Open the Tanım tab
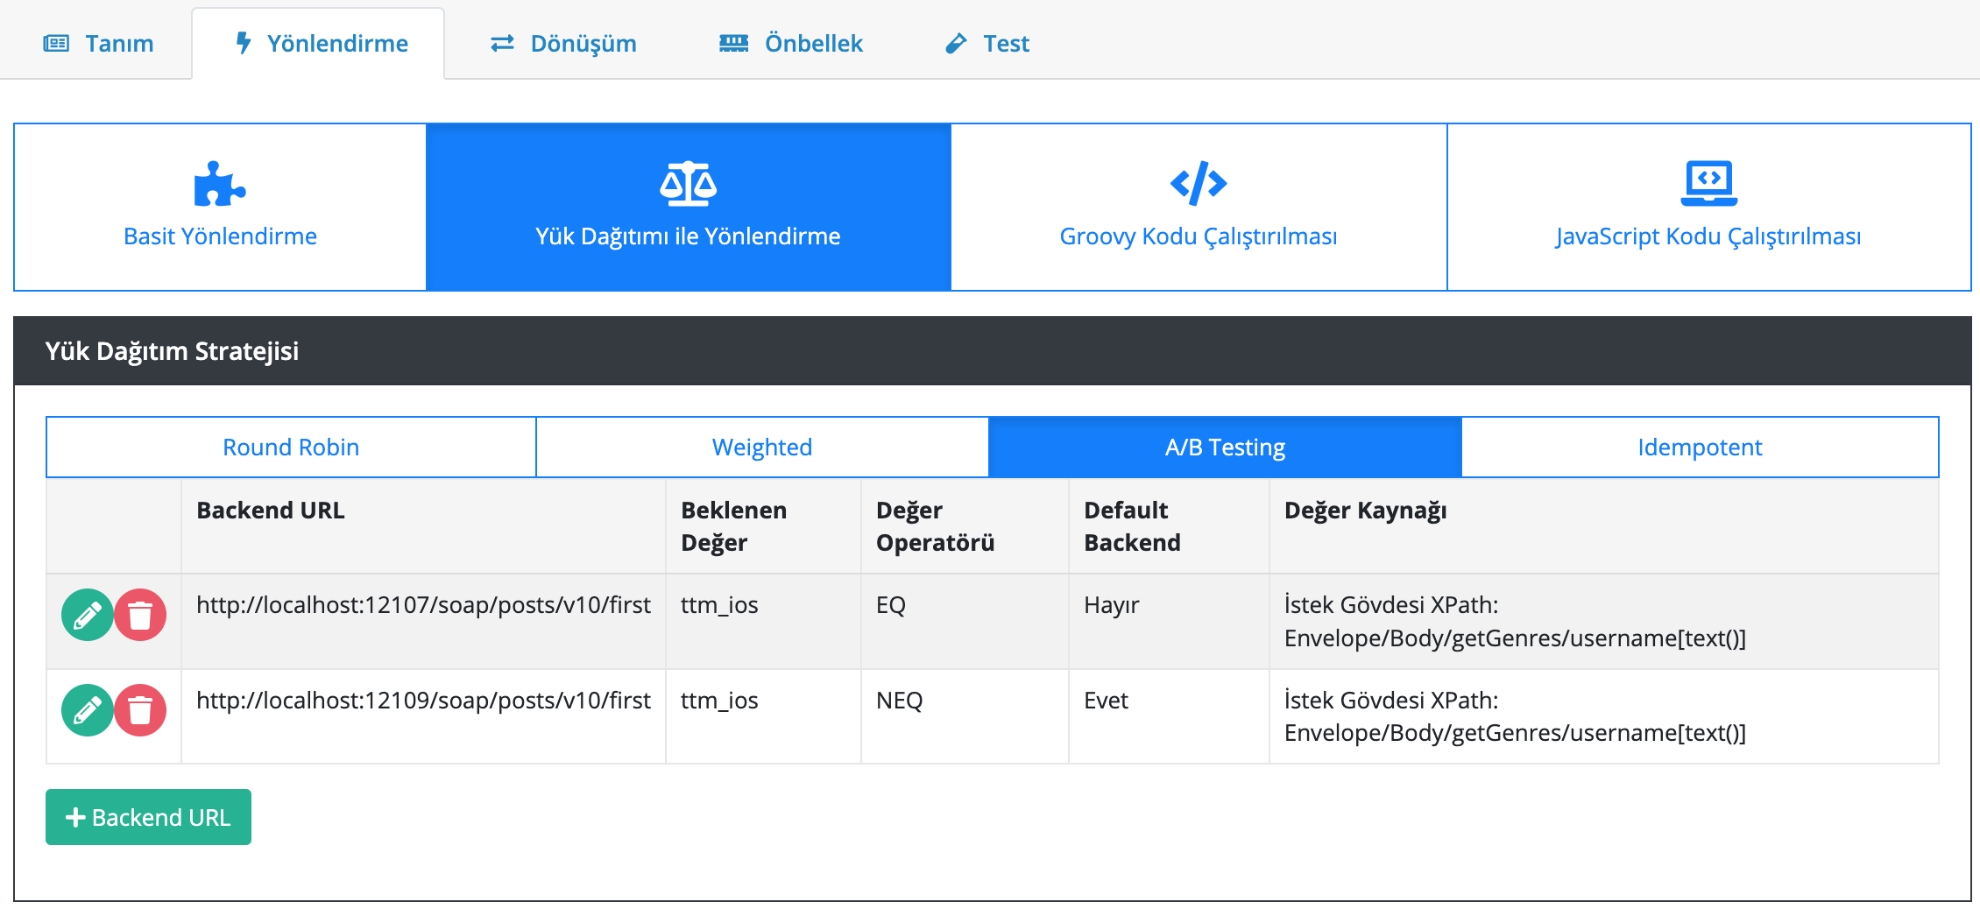Image resolution: width=1980 pixels, height=909 pixels. coord(98,43)
